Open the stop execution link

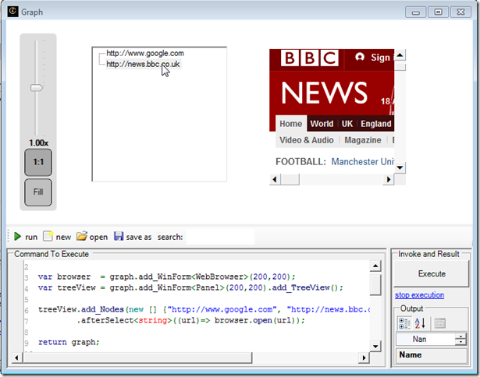[419, 295]
